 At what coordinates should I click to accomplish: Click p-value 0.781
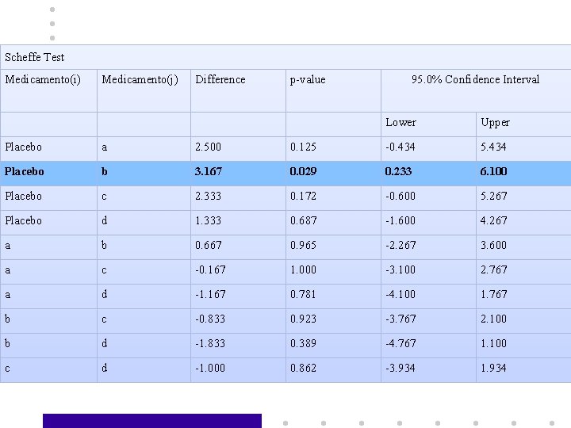click(303, 294)
